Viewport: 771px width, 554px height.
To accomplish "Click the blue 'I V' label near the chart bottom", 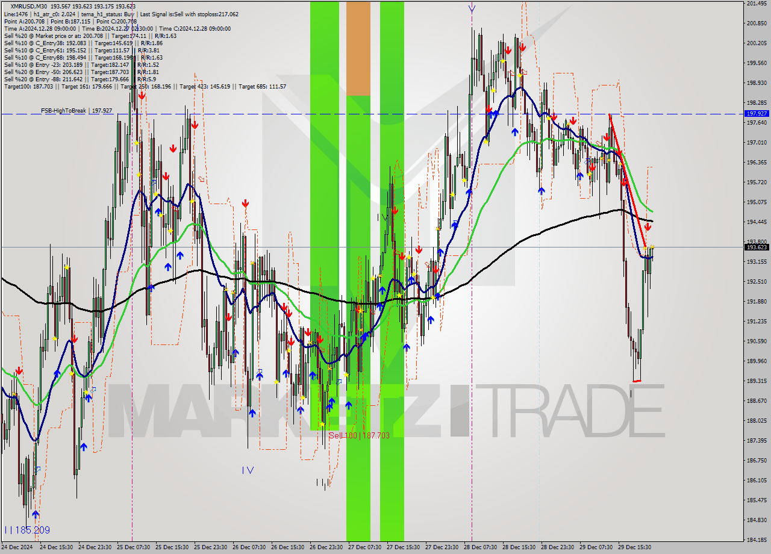I will click(x=248, y=470).
